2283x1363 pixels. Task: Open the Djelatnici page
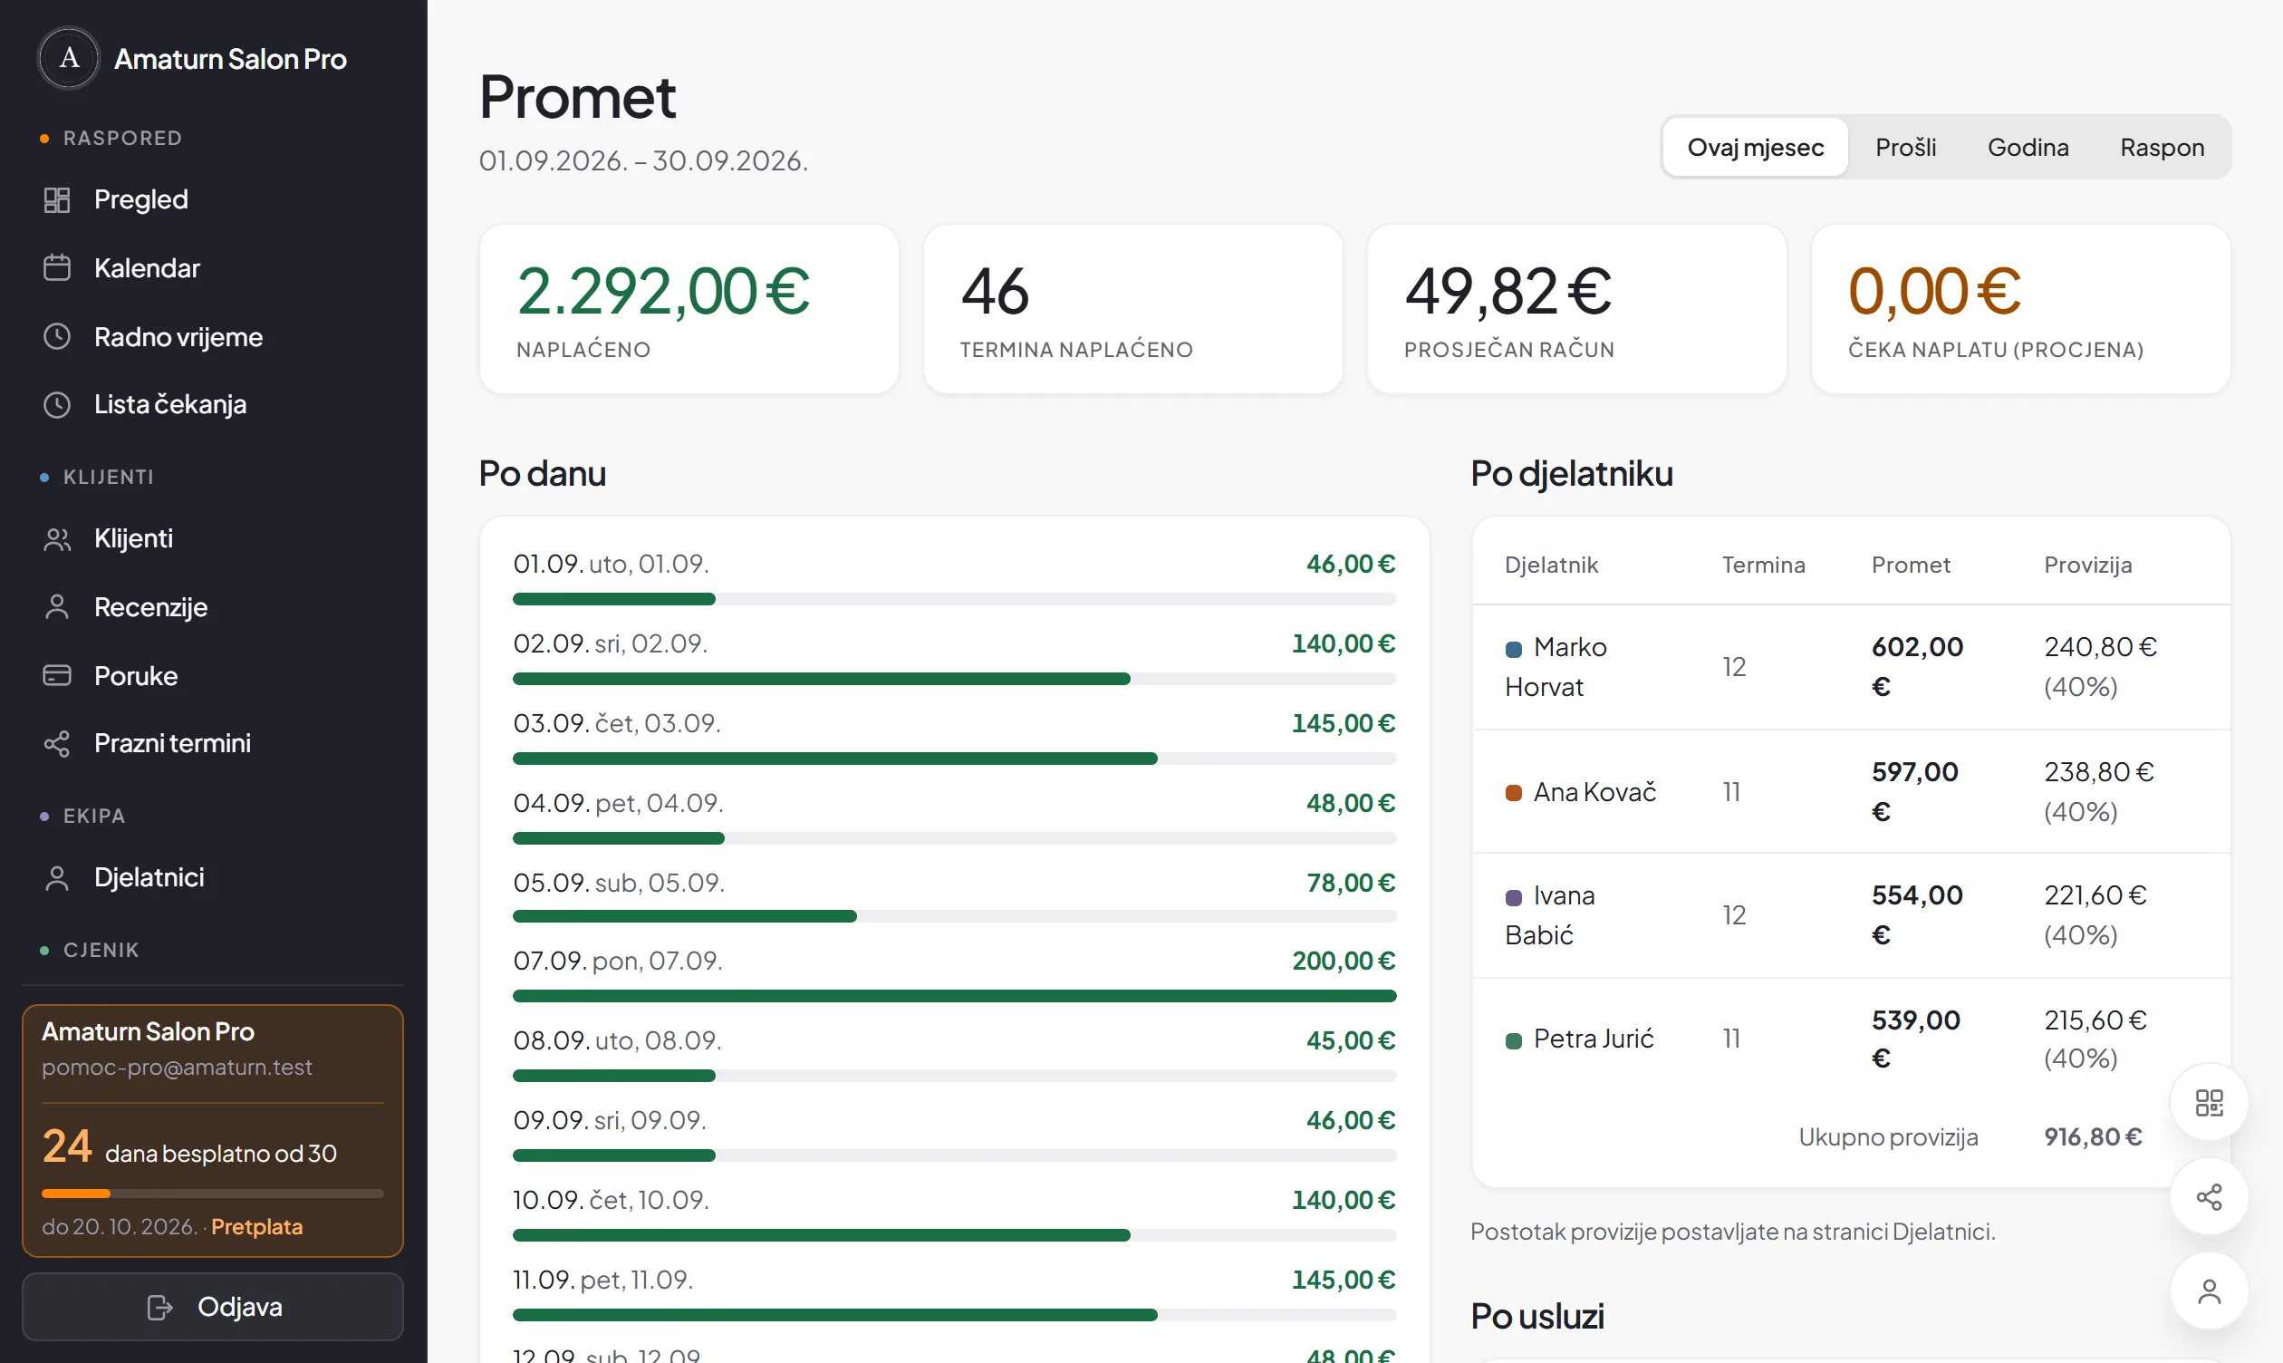click(x=213, y=878)
